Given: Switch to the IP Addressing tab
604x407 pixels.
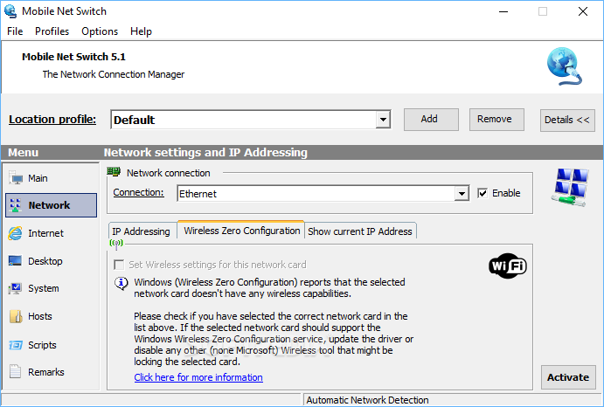Looking at the screenshot, I should [x=141, y=231].
